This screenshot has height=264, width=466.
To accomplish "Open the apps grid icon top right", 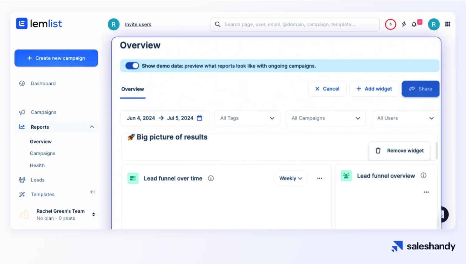I will (x=448, y=24).
